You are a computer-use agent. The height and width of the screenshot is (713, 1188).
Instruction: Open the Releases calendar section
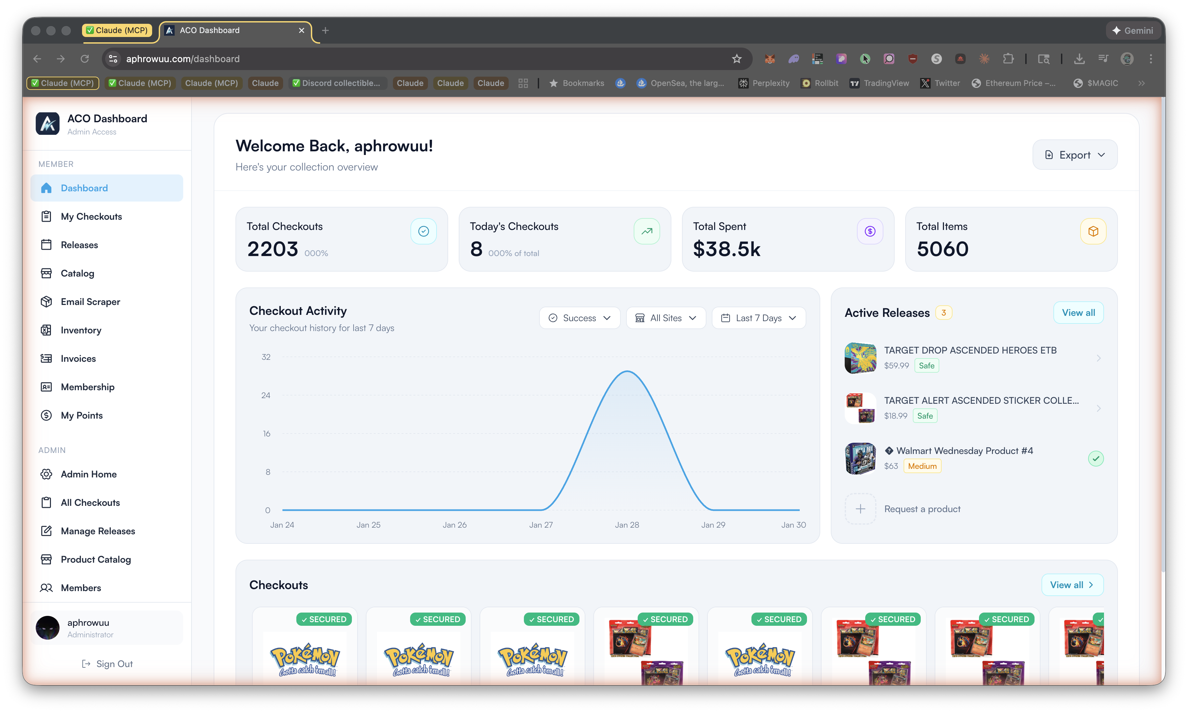[x=79, y=244]
